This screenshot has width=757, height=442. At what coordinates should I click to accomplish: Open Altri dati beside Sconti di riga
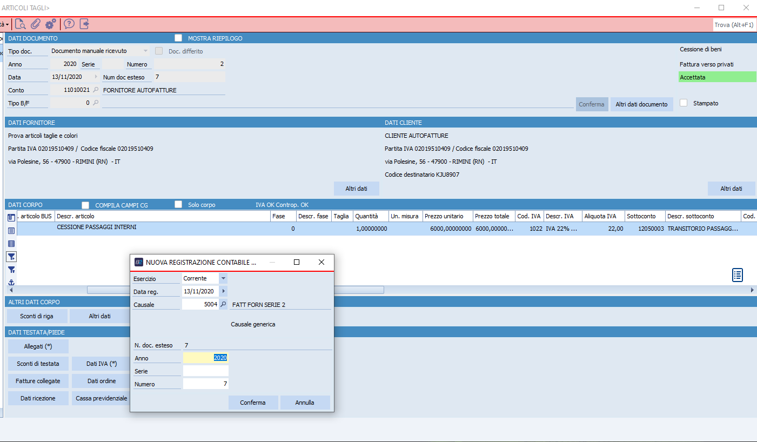click(x=100, y=316)
